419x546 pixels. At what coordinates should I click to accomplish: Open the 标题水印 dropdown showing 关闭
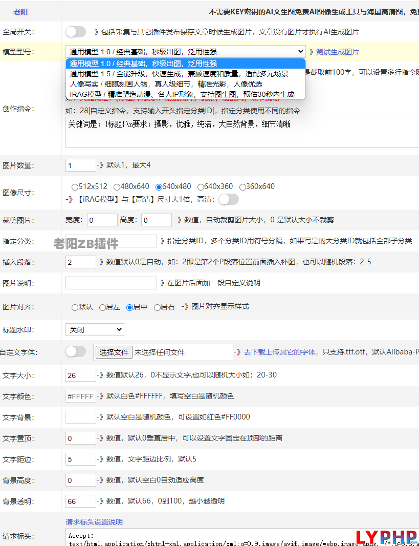click(x=95, y=330)
